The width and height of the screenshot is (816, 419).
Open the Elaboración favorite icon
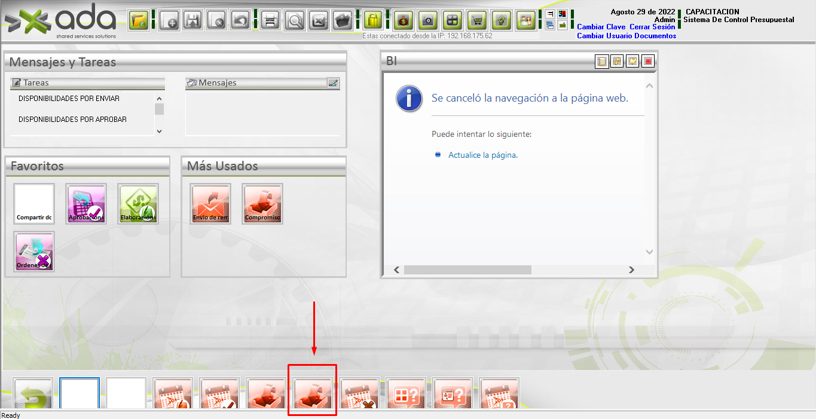point(138,204)
